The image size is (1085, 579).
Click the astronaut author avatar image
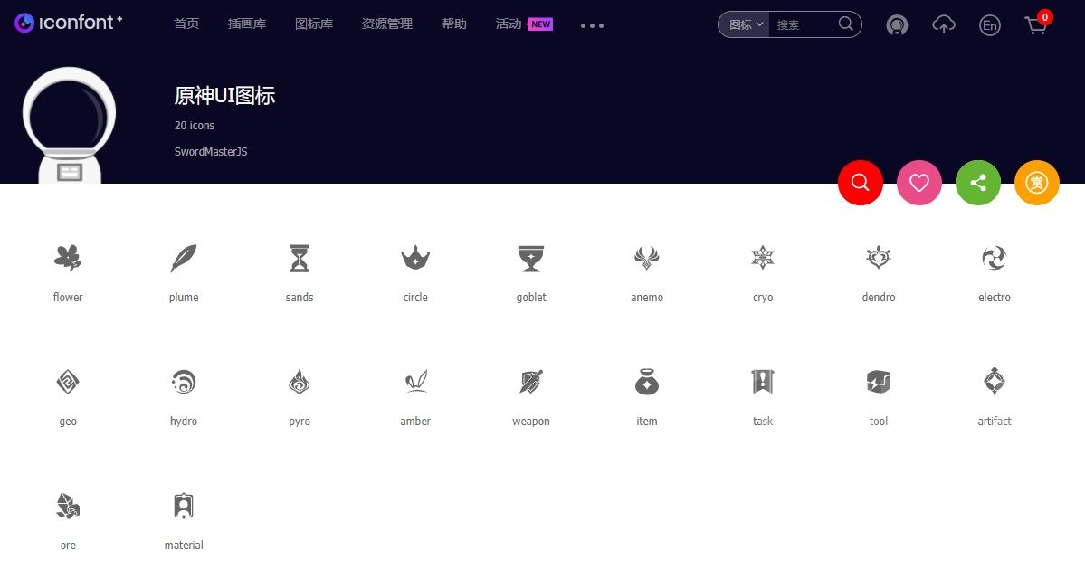69,125
